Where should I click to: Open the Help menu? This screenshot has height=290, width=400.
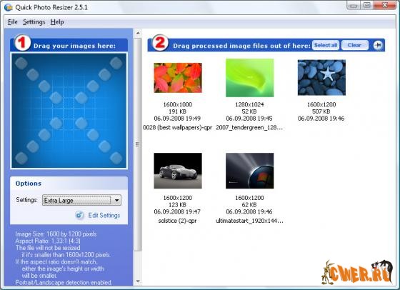(x=57, y=22)
